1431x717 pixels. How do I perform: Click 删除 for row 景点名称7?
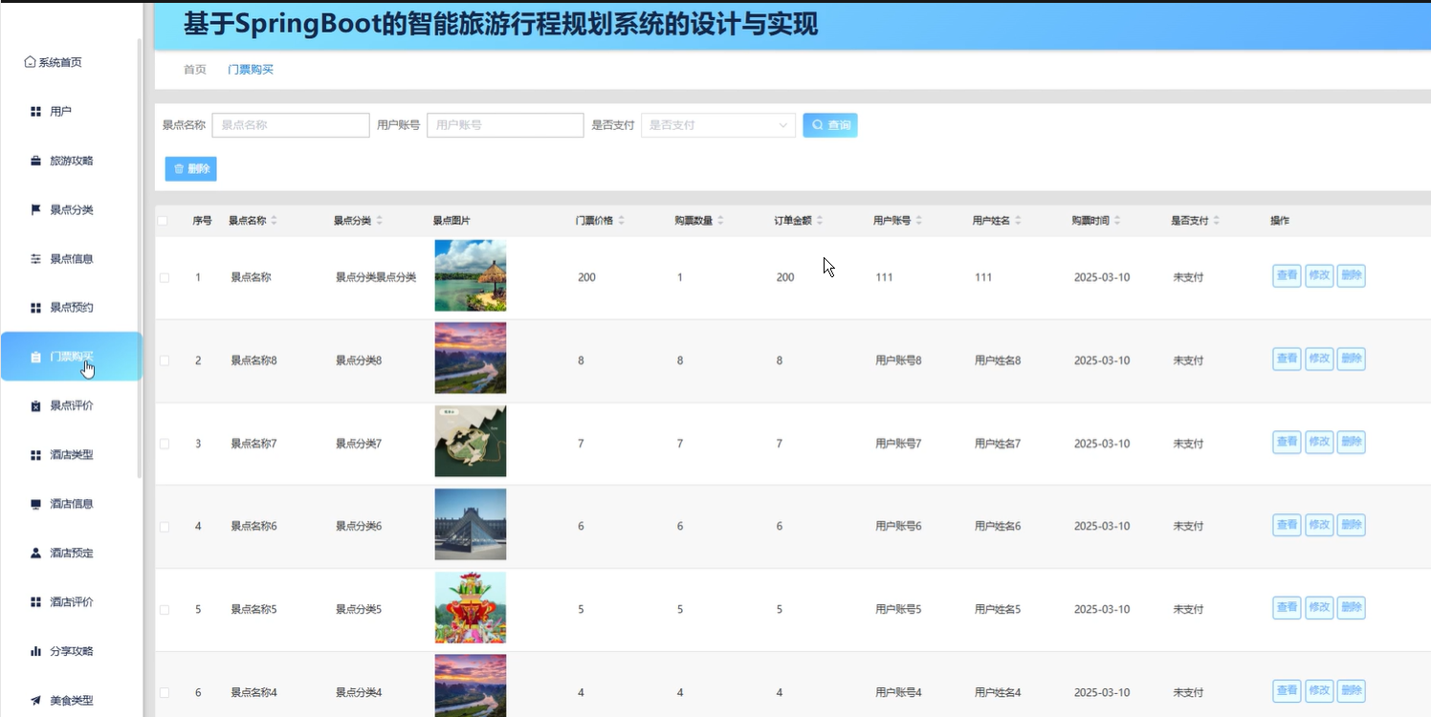click(x=1351, y=442)
